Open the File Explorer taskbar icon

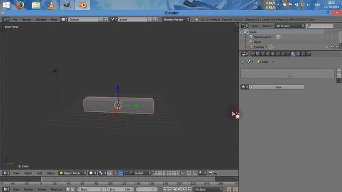pyautogui.click(x=36, y=5)
